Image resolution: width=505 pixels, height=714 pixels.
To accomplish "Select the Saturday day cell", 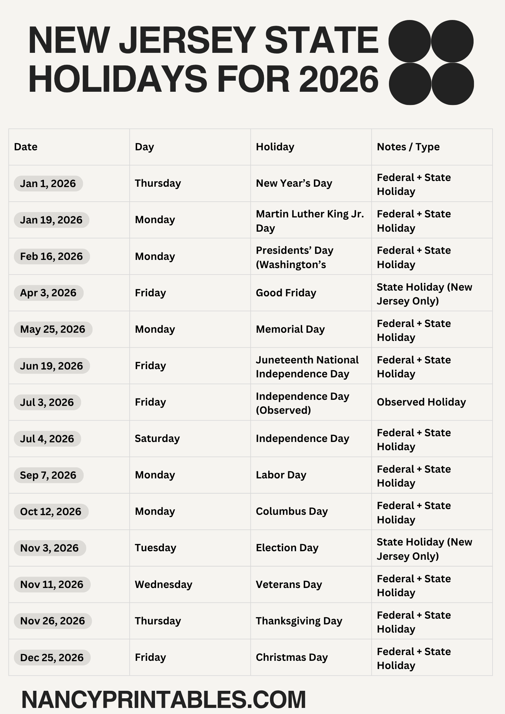I will pos(157,438).
